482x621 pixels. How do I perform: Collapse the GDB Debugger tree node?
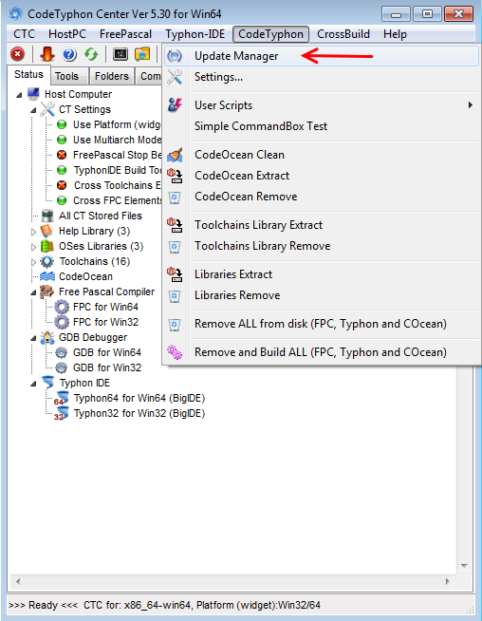click(x=33, y=338)
